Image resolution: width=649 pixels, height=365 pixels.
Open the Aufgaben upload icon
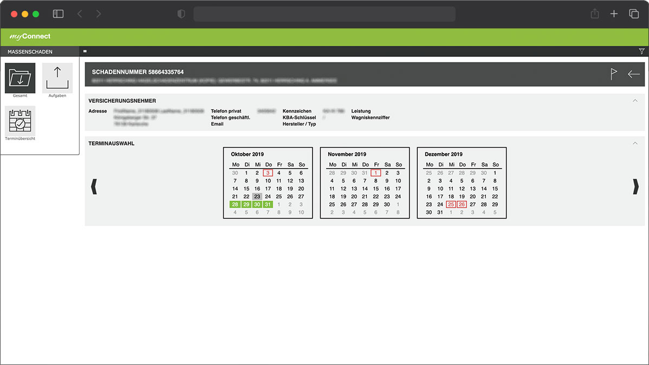[x=57, y=78]
